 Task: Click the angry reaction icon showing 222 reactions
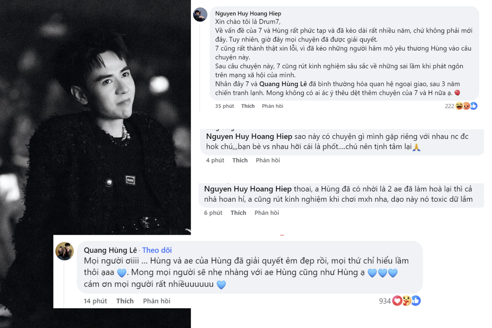pyautogui.click(x=466, y=106)
